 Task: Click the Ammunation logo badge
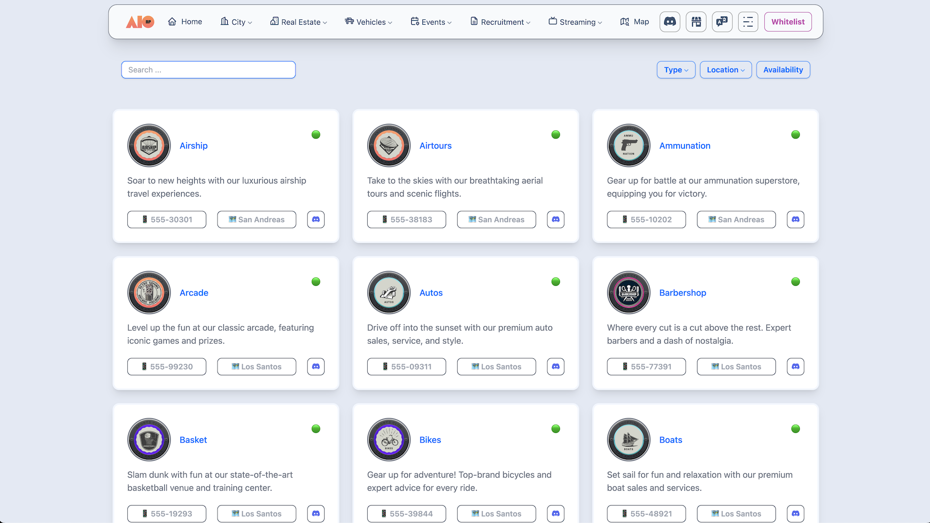(x=628, y=145)
